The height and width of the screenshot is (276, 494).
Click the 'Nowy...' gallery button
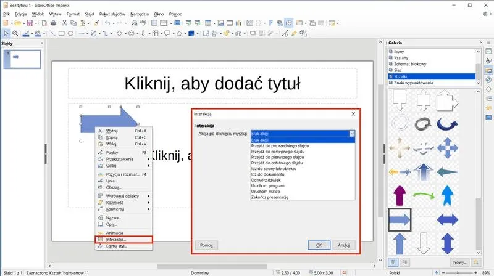click(x=459, y=262)
